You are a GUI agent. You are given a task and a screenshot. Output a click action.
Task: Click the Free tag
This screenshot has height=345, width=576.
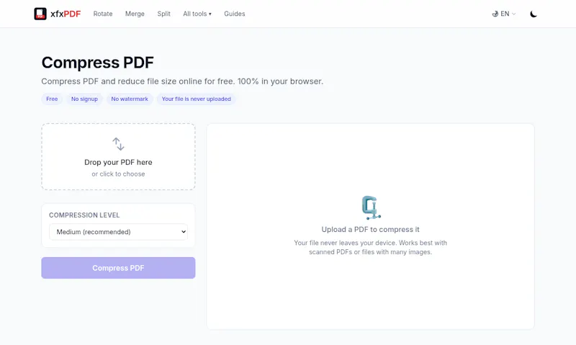pos(52,99)
